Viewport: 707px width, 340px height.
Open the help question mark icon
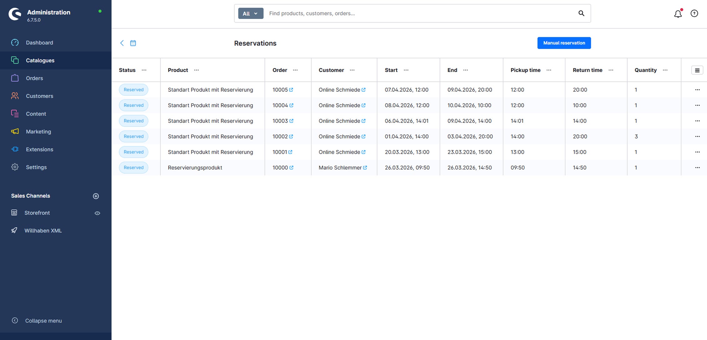click(694, 13)
